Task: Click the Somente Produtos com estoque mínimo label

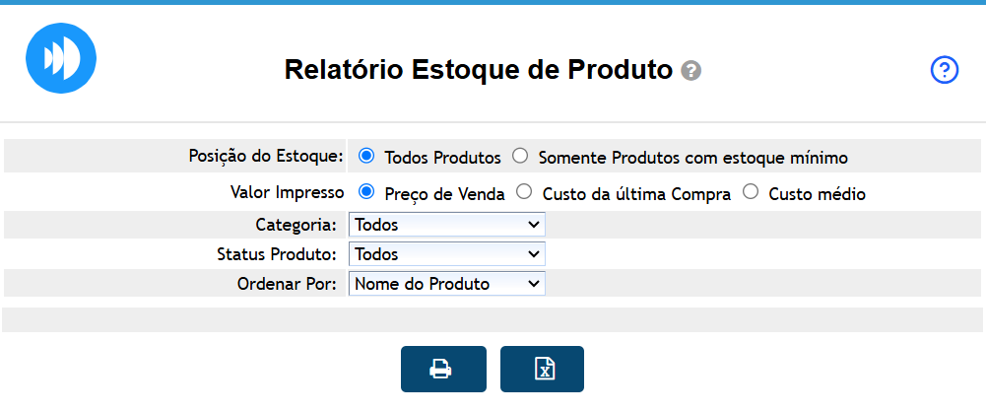Action: pyautogui.click(x=692, y=158)
